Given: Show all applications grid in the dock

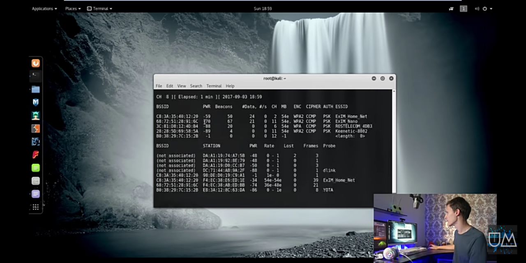Looking at the screenshot, I should point(36,207).
